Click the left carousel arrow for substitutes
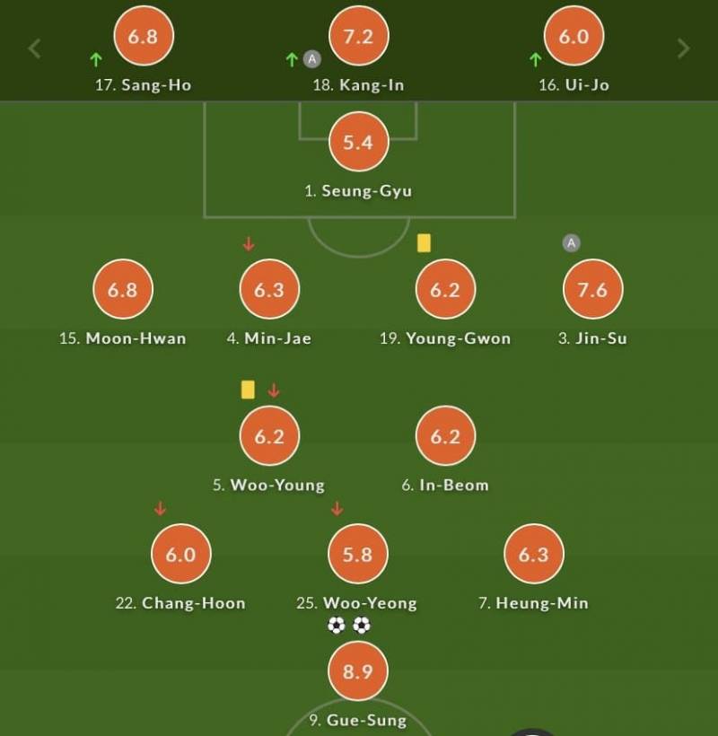The width and height of the screenshot is (718, 736). pyautogui.click(x=35, y=48)
